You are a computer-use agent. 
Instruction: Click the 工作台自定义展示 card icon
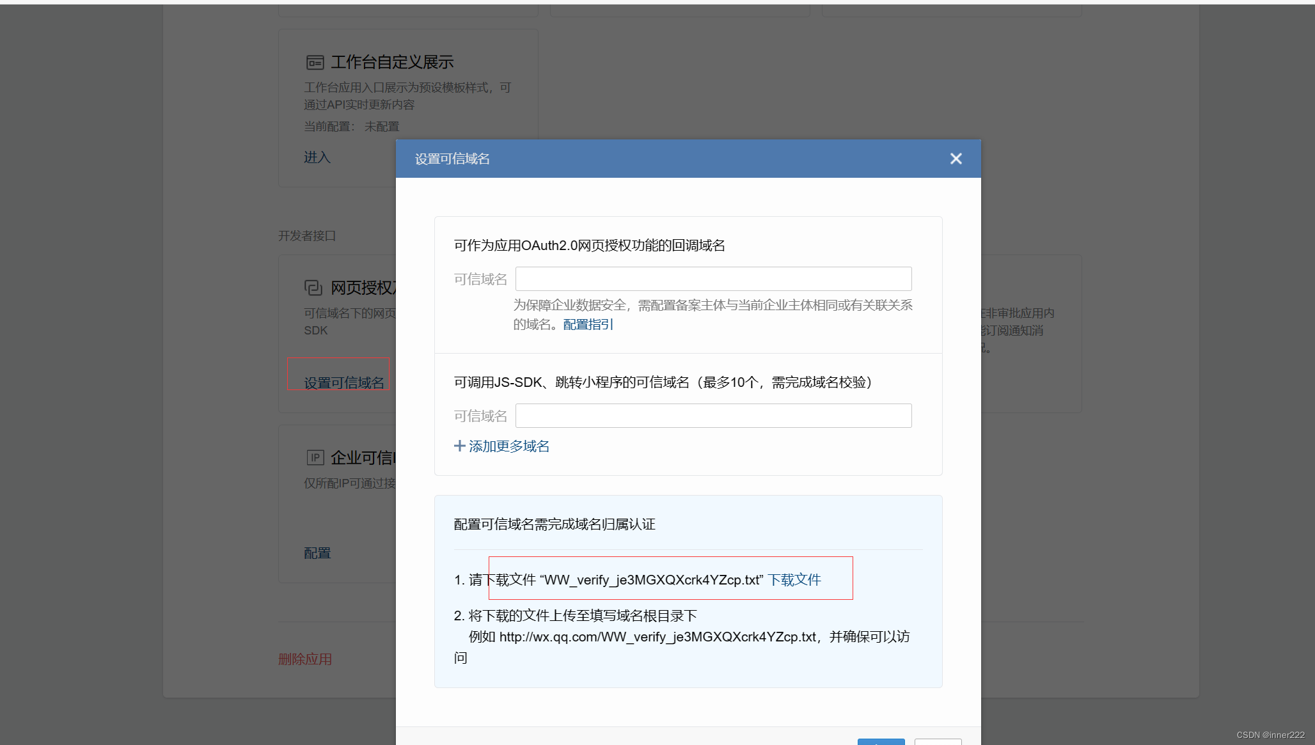315,62
